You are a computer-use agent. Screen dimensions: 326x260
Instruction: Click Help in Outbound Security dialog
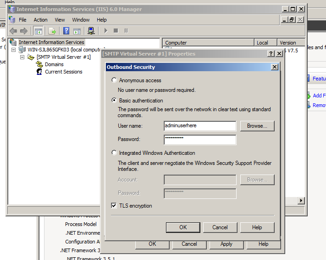(257, 227)
